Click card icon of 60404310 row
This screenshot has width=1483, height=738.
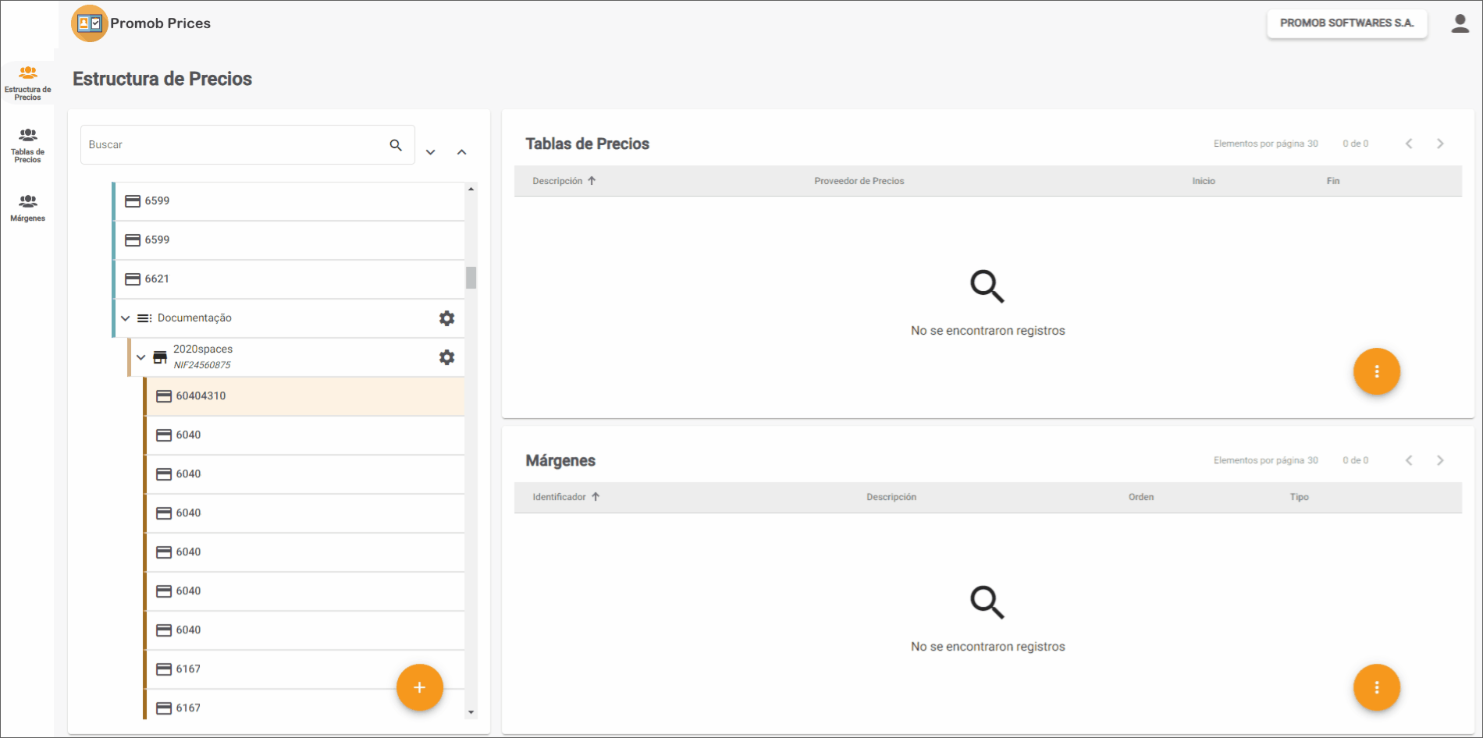click(x=164, y=396)
